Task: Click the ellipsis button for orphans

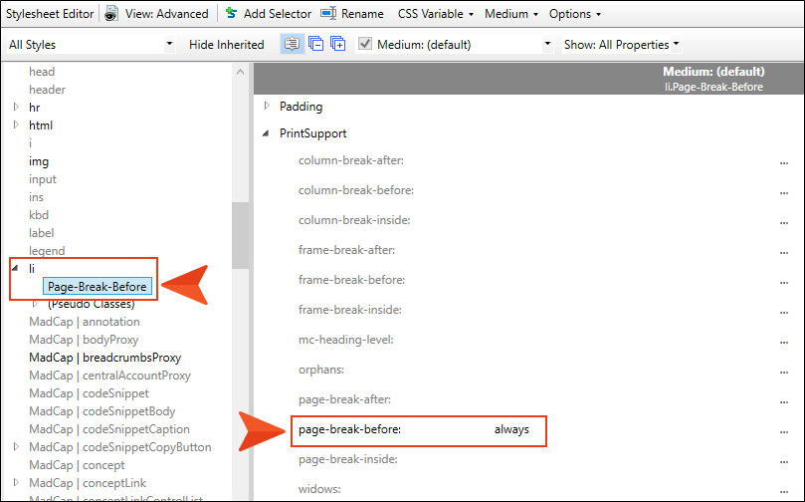Action: coord(783,371)
